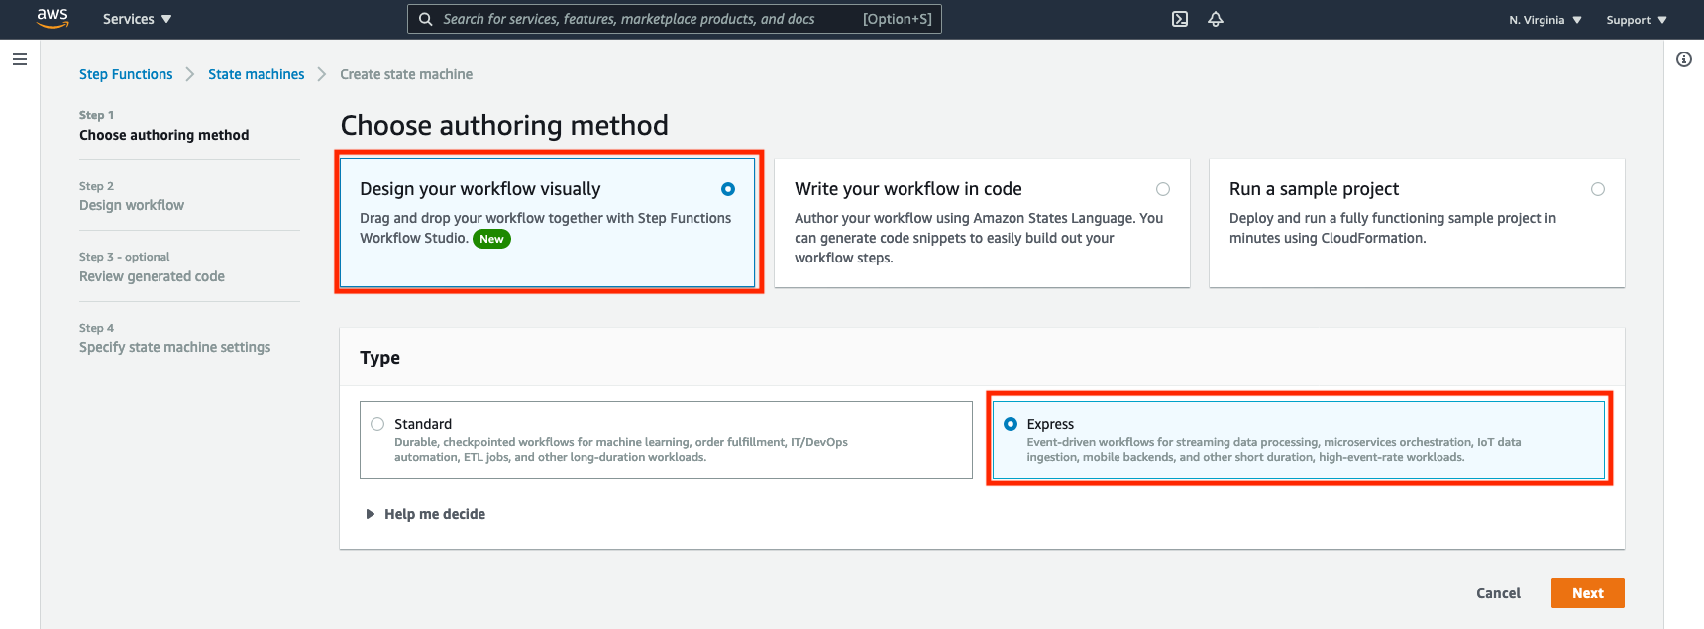1704x629 pixels.
Task: Select Design your workflow visually radio
Action: (728, 189)
